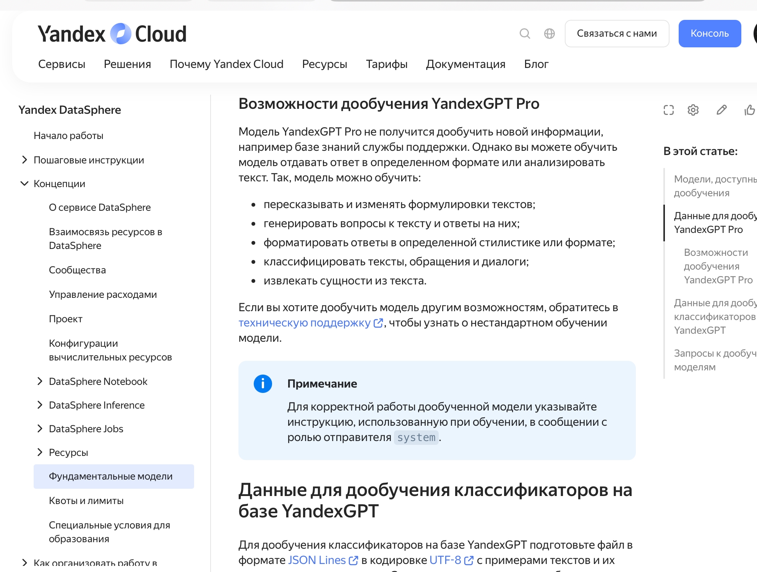Open О сервисе DataSphere page

coord(100,207)
